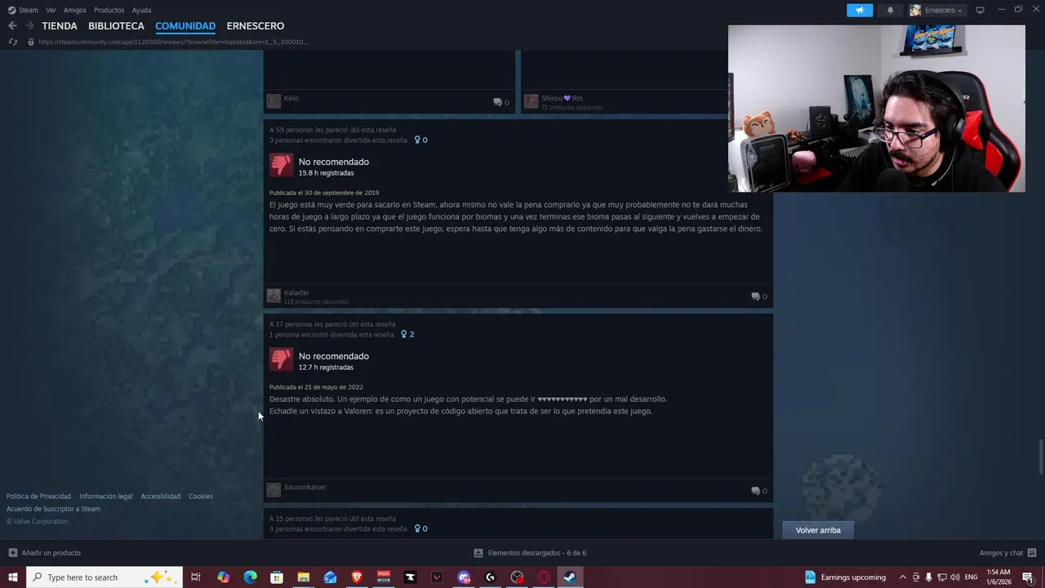Image resolution: width=1045 pixels, height=588 pixels.
Task: Open the Ayuda menu
Action: click(141, 10)
